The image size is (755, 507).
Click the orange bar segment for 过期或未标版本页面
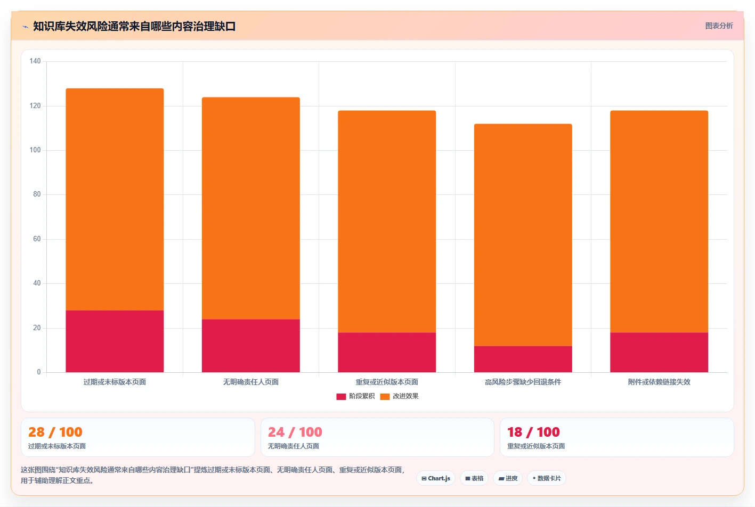point(115,199)
